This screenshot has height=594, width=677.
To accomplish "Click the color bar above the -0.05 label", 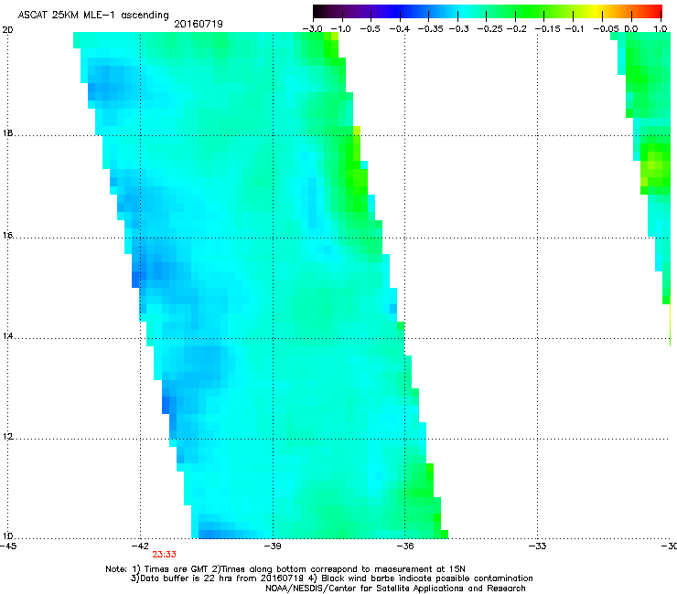I will tap(603, 11).
